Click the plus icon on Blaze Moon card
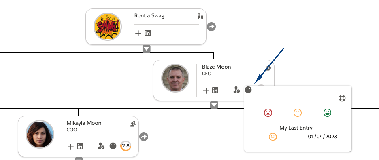Screen dimensions: 379x160 pyautogui.click(x=206, y=91)
